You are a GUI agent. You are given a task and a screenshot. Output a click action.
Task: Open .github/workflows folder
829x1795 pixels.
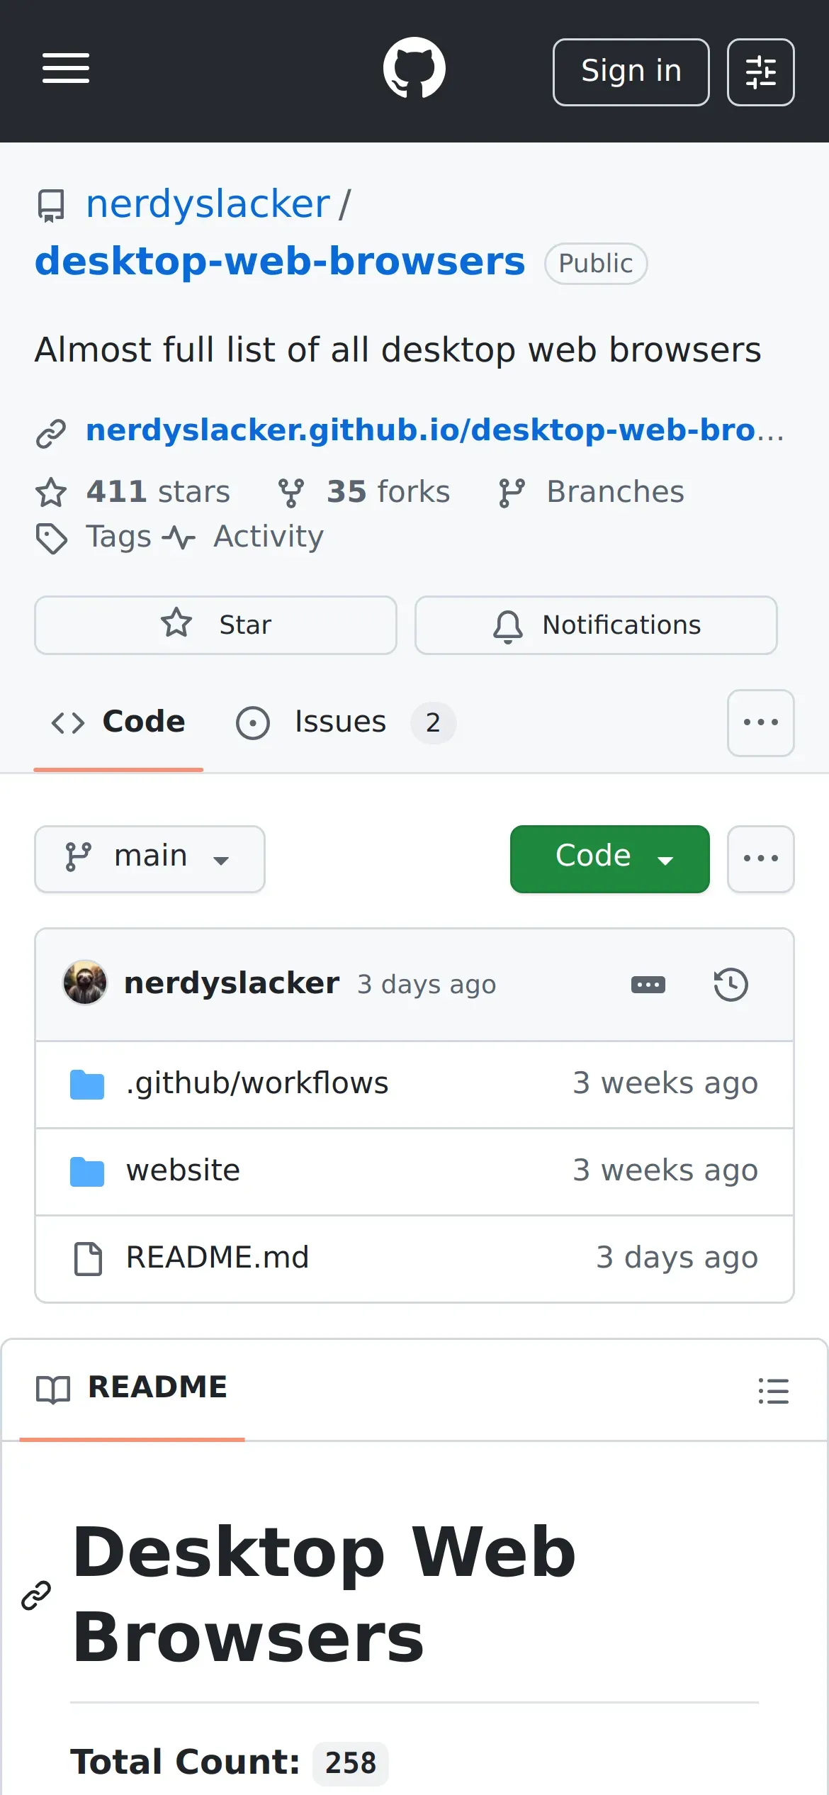257,1083
